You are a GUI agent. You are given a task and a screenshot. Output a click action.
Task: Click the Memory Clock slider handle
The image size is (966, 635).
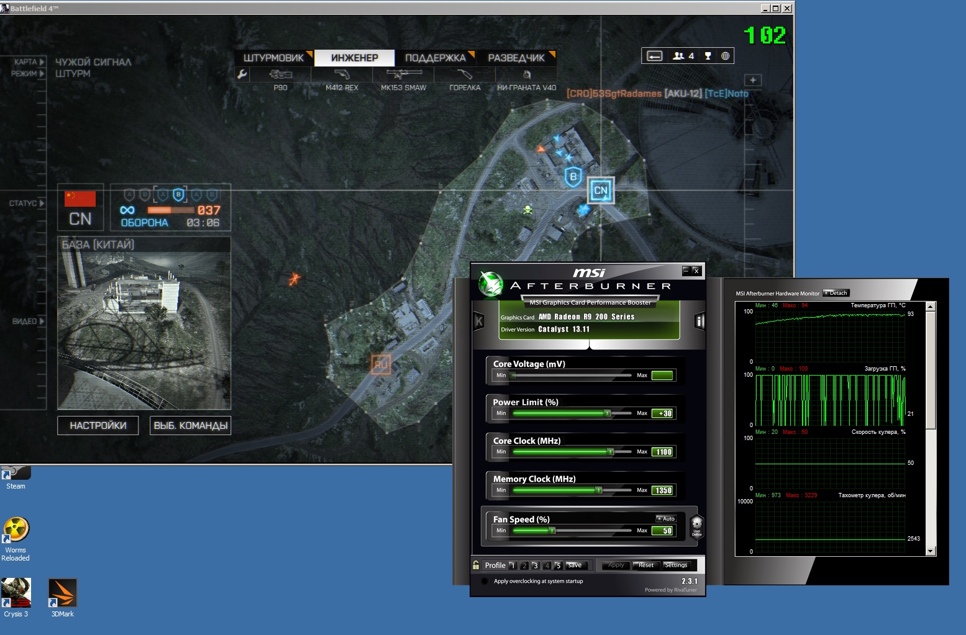click(x=599, y=490)
